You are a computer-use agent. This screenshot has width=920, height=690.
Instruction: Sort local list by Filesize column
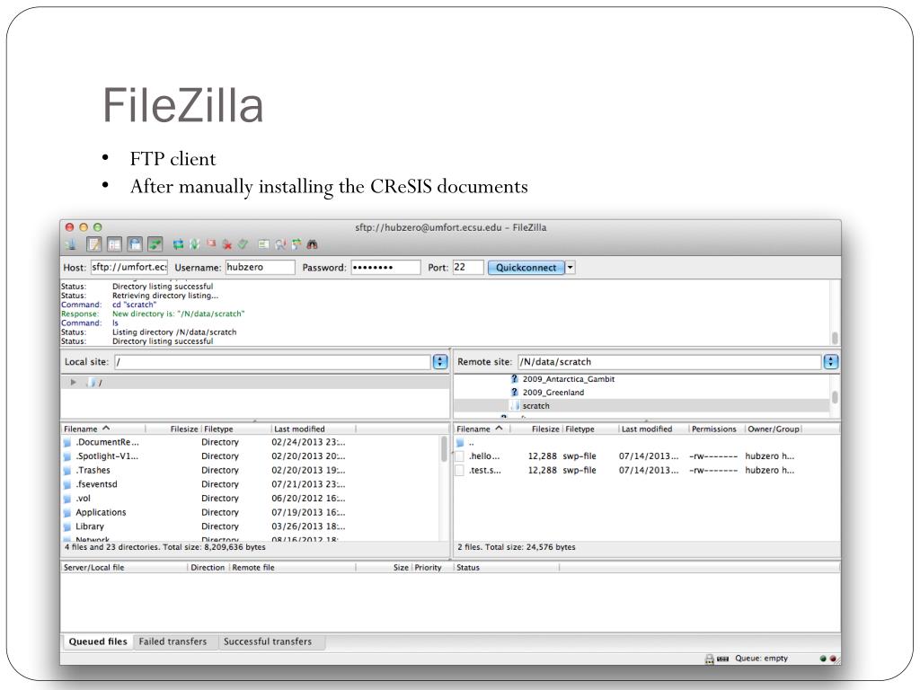173,429
